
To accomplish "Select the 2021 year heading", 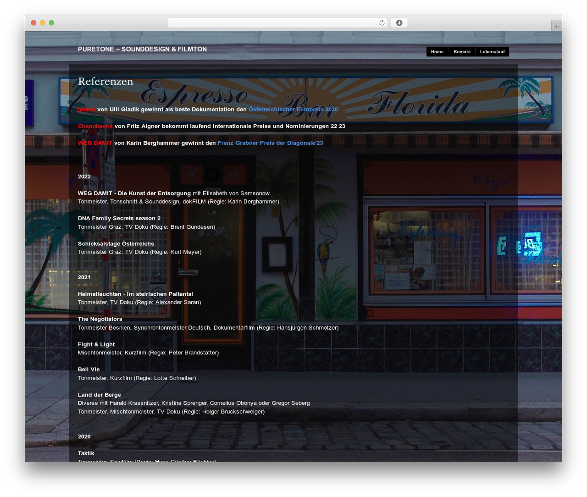I will pyautogui.click(x=84, y=277).
